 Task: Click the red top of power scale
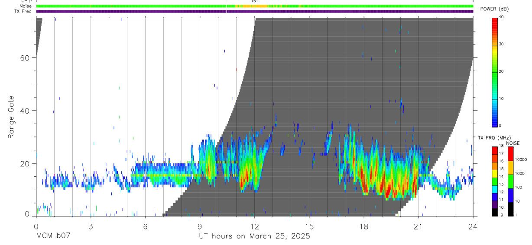pyautogui.click(x=494, y=19)
